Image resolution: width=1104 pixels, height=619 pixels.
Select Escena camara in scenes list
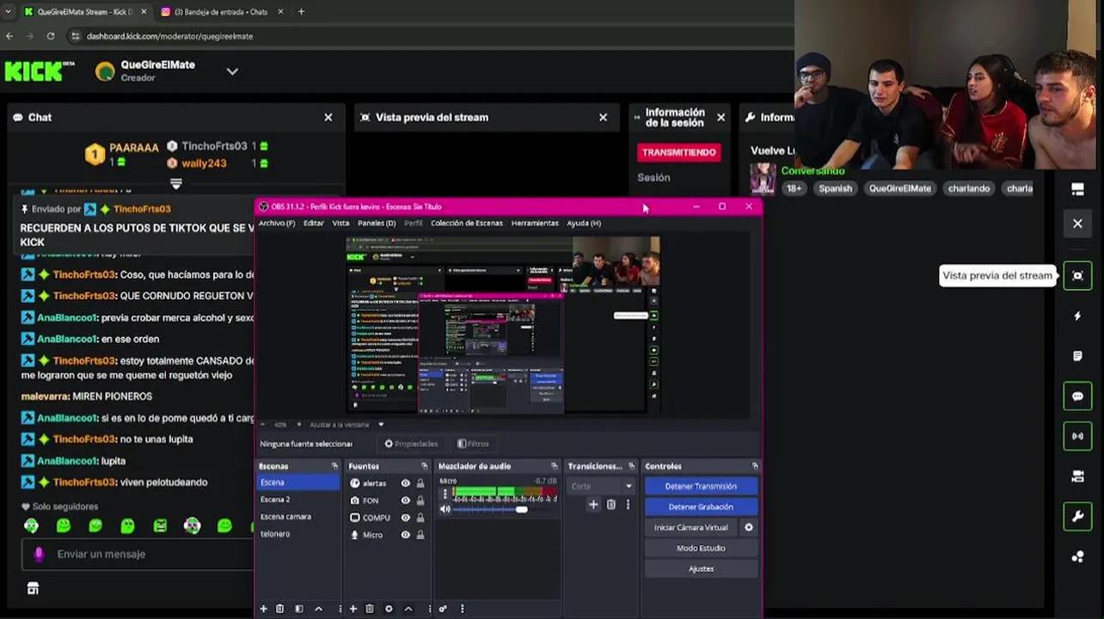[x=297, y=517]
